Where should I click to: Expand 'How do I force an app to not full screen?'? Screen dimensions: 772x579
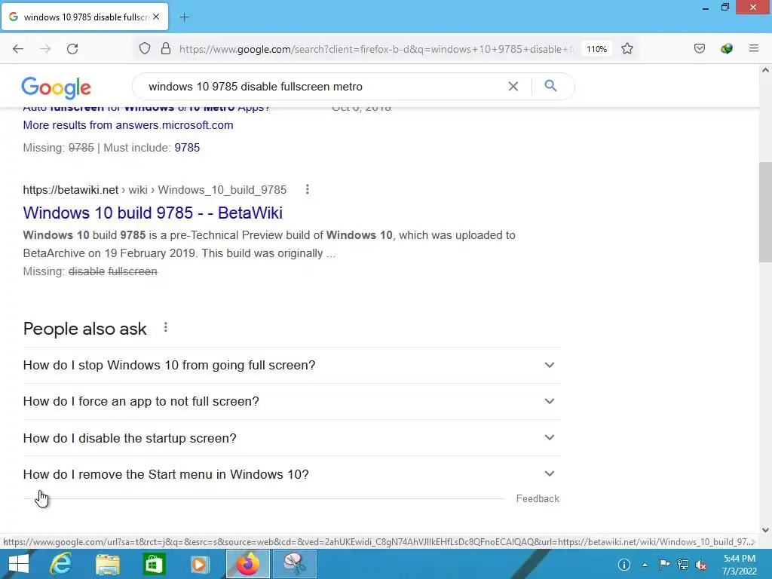[x=292, y=402]
